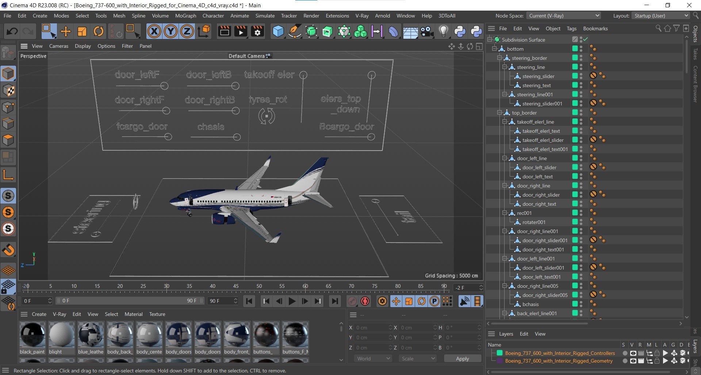Open the MoGraph menu

185,16
